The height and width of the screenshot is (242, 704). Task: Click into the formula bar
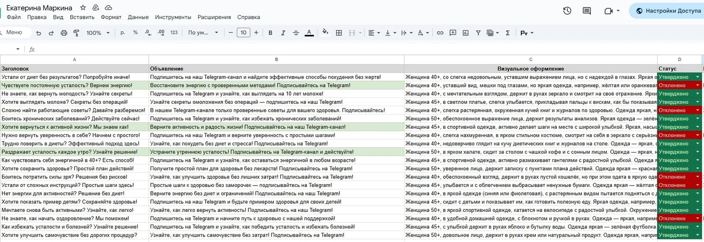coord(369,49)
